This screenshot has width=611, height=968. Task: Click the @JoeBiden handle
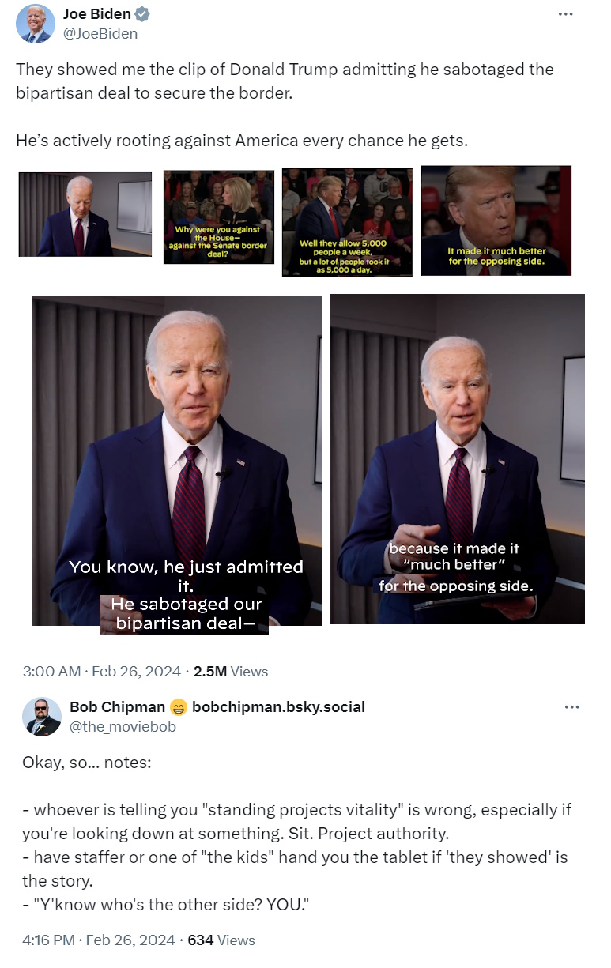click(x=100, y=33)
